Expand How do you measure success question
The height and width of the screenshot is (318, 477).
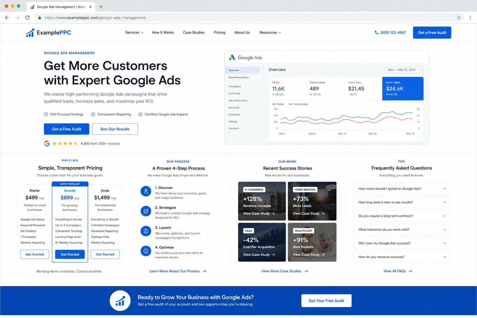(x=402, y=257)
